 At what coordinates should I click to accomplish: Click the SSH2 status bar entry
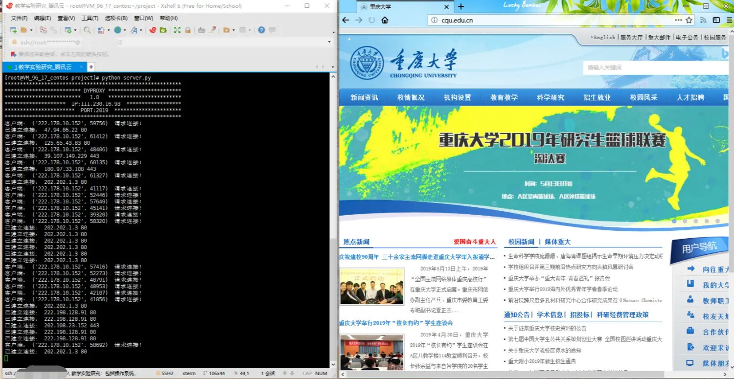(165, 373)
